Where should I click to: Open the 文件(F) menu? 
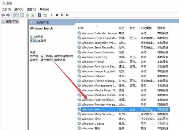(6, 9)
